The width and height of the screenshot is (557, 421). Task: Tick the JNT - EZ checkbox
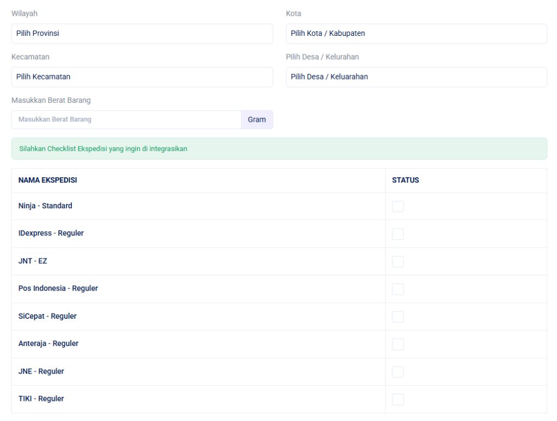(398, 262)
